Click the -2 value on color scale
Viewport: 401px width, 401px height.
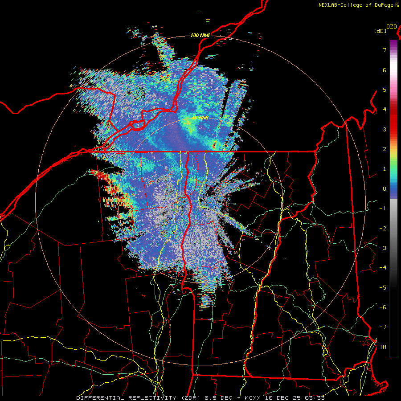click(383, 228)
